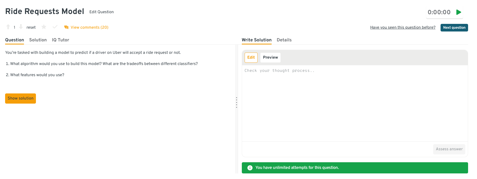Reset the vote count
The image size is (477, 179).
click(31, 27)
